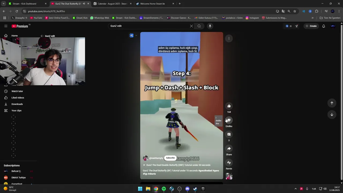This screenshot has width=343, height=193.
Task: Switch to Calendar - August 2025 tab
Action: click(113, 4)
